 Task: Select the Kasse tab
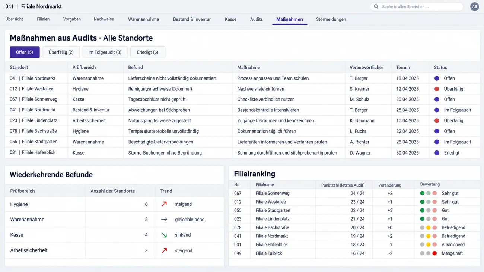(230, 19)
